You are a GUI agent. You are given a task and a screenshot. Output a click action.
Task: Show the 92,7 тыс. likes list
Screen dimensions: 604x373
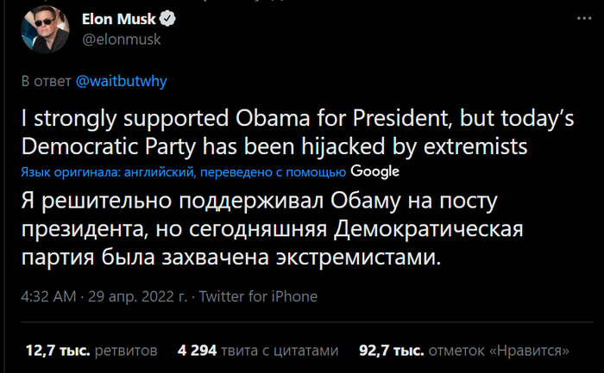click(x=393, y=351)
